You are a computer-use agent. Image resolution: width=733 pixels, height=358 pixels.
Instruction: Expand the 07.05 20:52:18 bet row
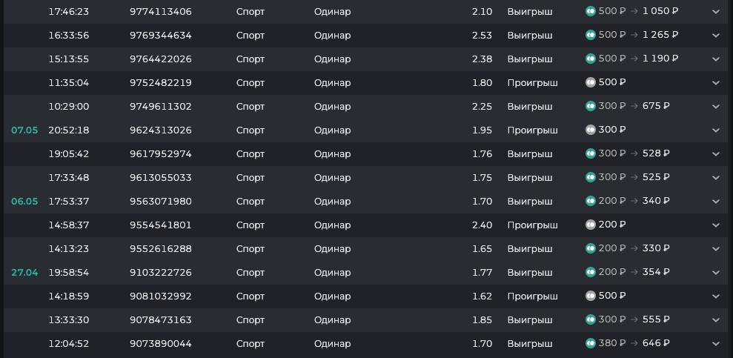(x=716, y=130)
